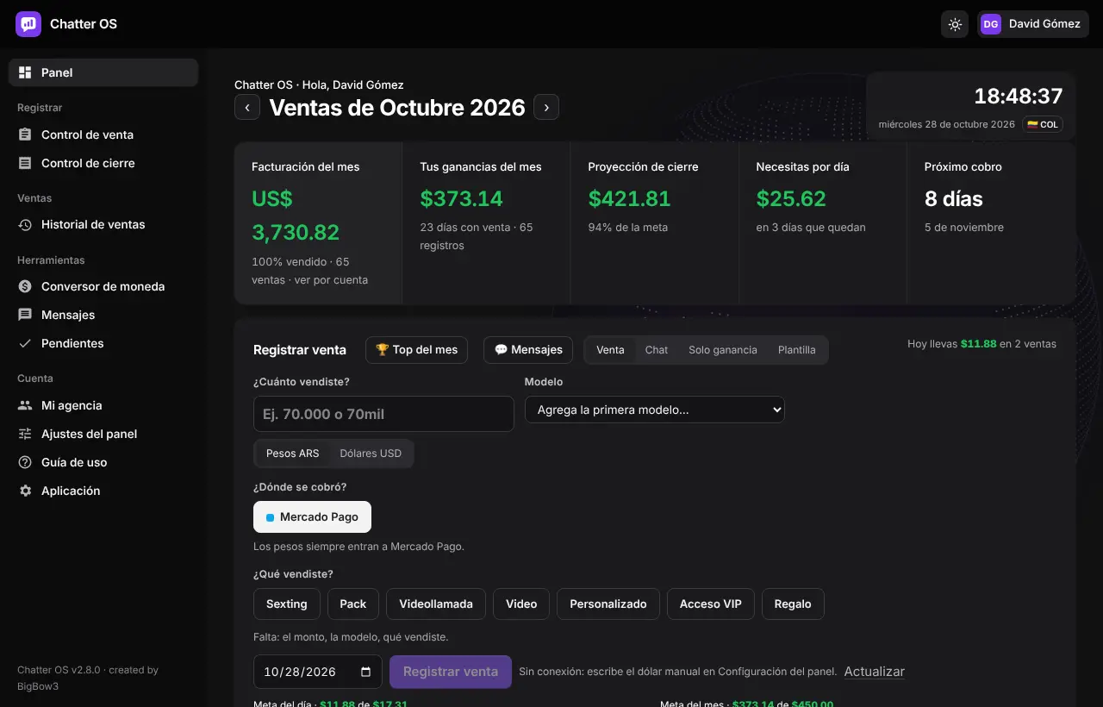Image resolution: width=1103 pixels, height=707 pixels.
Task: Click the Ajustes del panel sliders icon
Action: pyautogui.click(x=25, y=434)
